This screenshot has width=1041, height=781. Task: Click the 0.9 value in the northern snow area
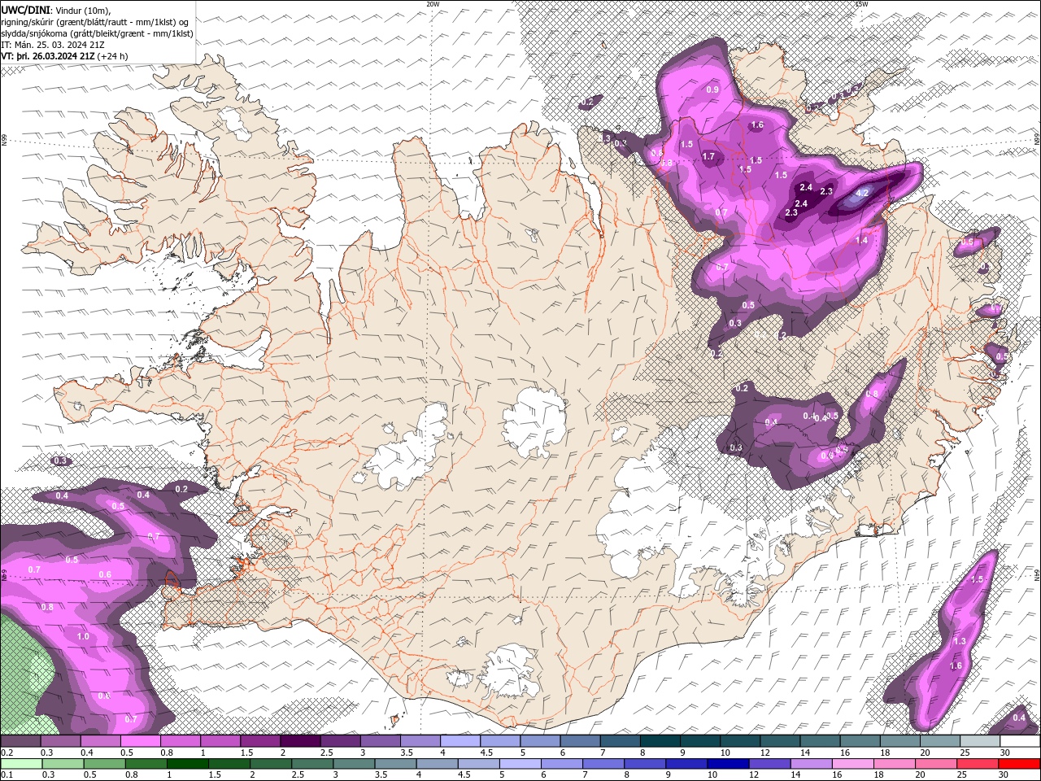712,89
